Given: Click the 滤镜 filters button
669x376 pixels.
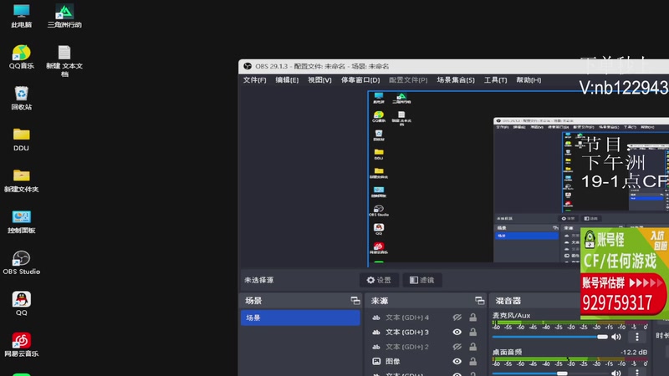Looking at the screenshot, I should pyautogui.click(x=422, y=280).
